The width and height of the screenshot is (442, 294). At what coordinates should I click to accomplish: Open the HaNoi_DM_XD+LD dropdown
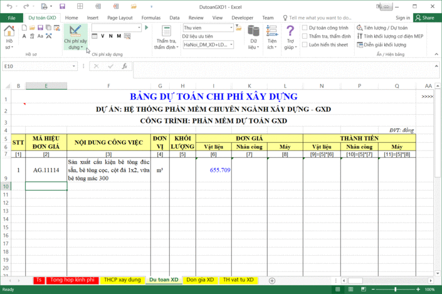(231, 45)
